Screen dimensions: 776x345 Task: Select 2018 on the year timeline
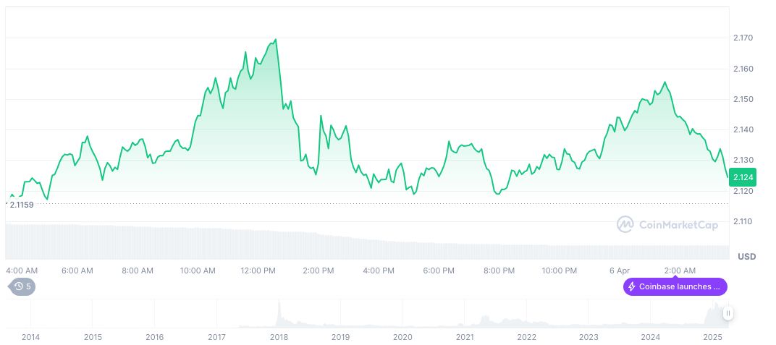pos(279,337)
